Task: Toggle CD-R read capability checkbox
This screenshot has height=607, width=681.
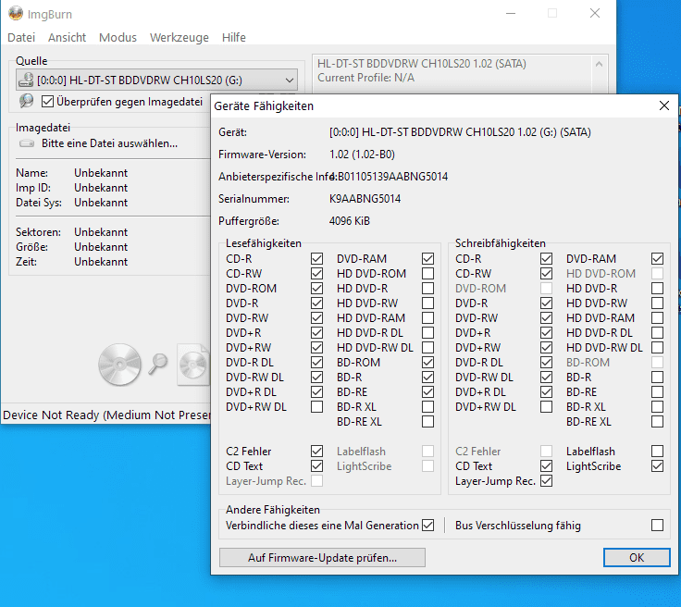Action: click(x=316, y=259)
